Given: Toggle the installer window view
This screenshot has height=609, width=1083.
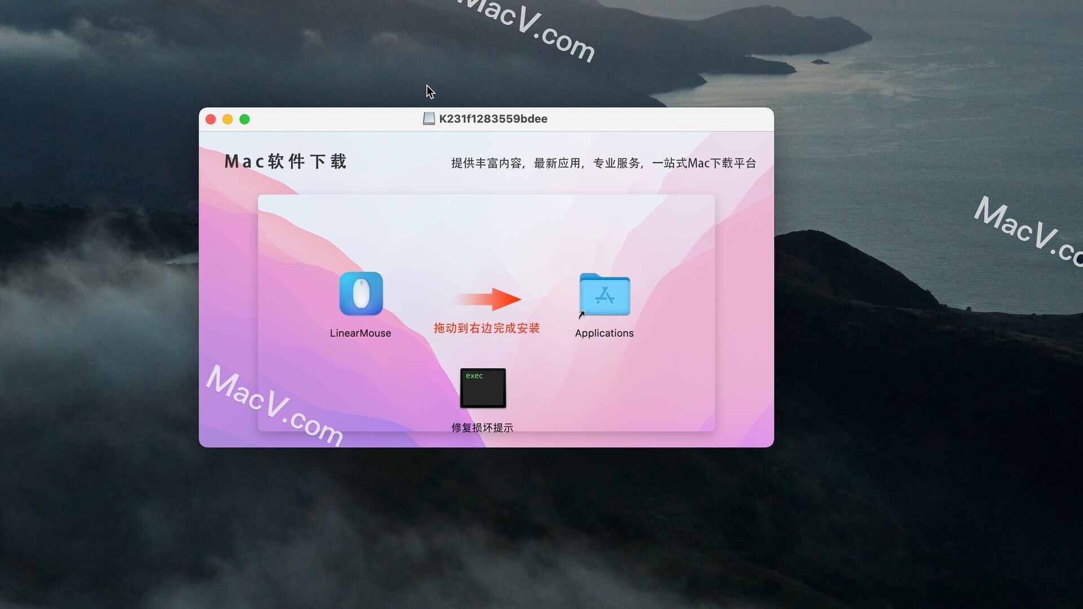Looking at the screenshot, I should (245, 118).
